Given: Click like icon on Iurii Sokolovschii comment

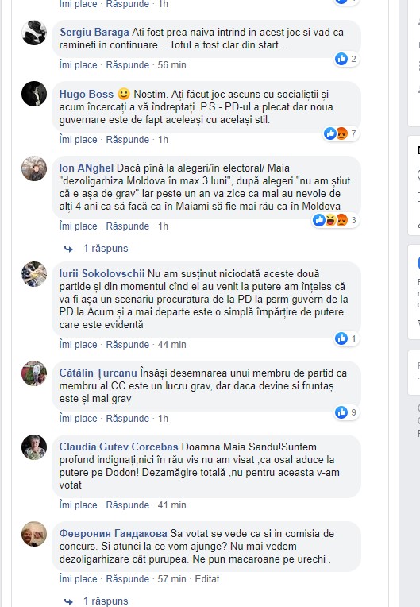Looking at the screenshot, I should point(341,338).
